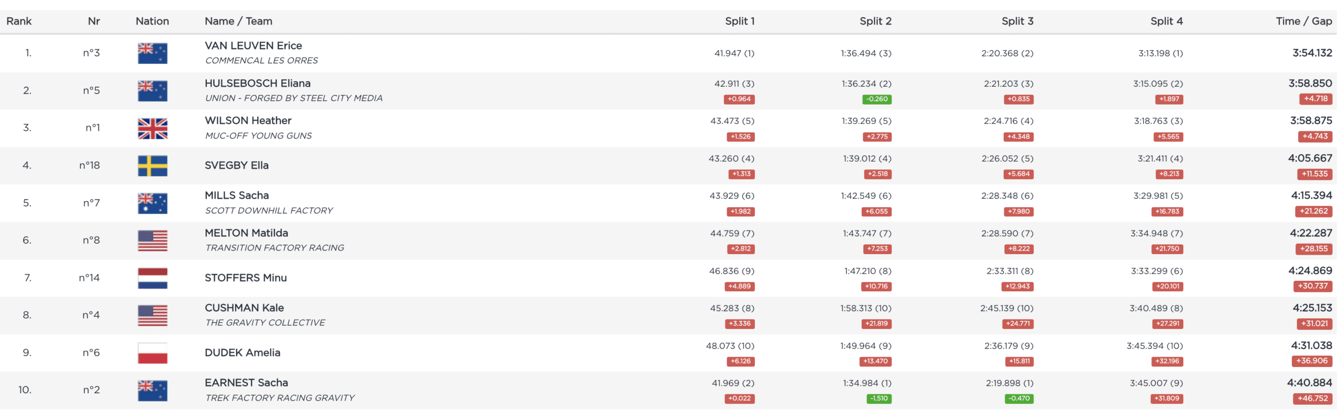Image resolution: width=1341 pixels, height=411 pixels.
Task: Open the MUC-OFF YOUNG GUNS team link
Action: point(258,136)
